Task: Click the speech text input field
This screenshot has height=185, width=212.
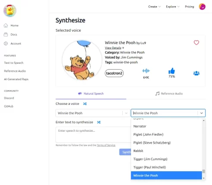Action: pos(93,135)
